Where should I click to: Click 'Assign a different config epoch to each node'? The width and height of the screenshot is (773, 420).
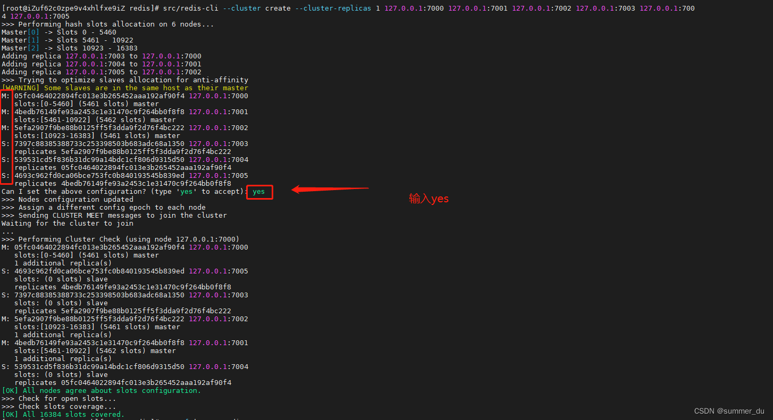click(x=112, y=208)
